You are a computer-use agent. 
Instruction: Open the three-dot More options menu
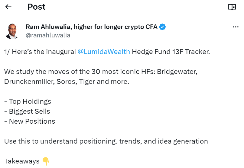236,27
